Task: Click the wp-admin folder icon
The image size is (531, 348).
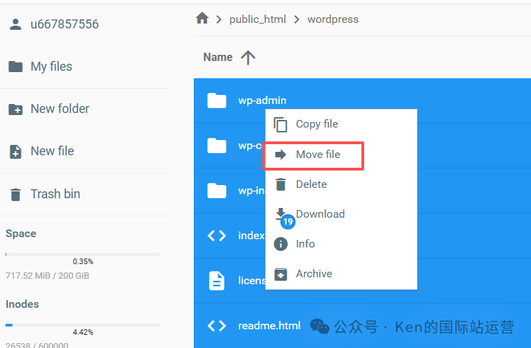Action: 217,101
